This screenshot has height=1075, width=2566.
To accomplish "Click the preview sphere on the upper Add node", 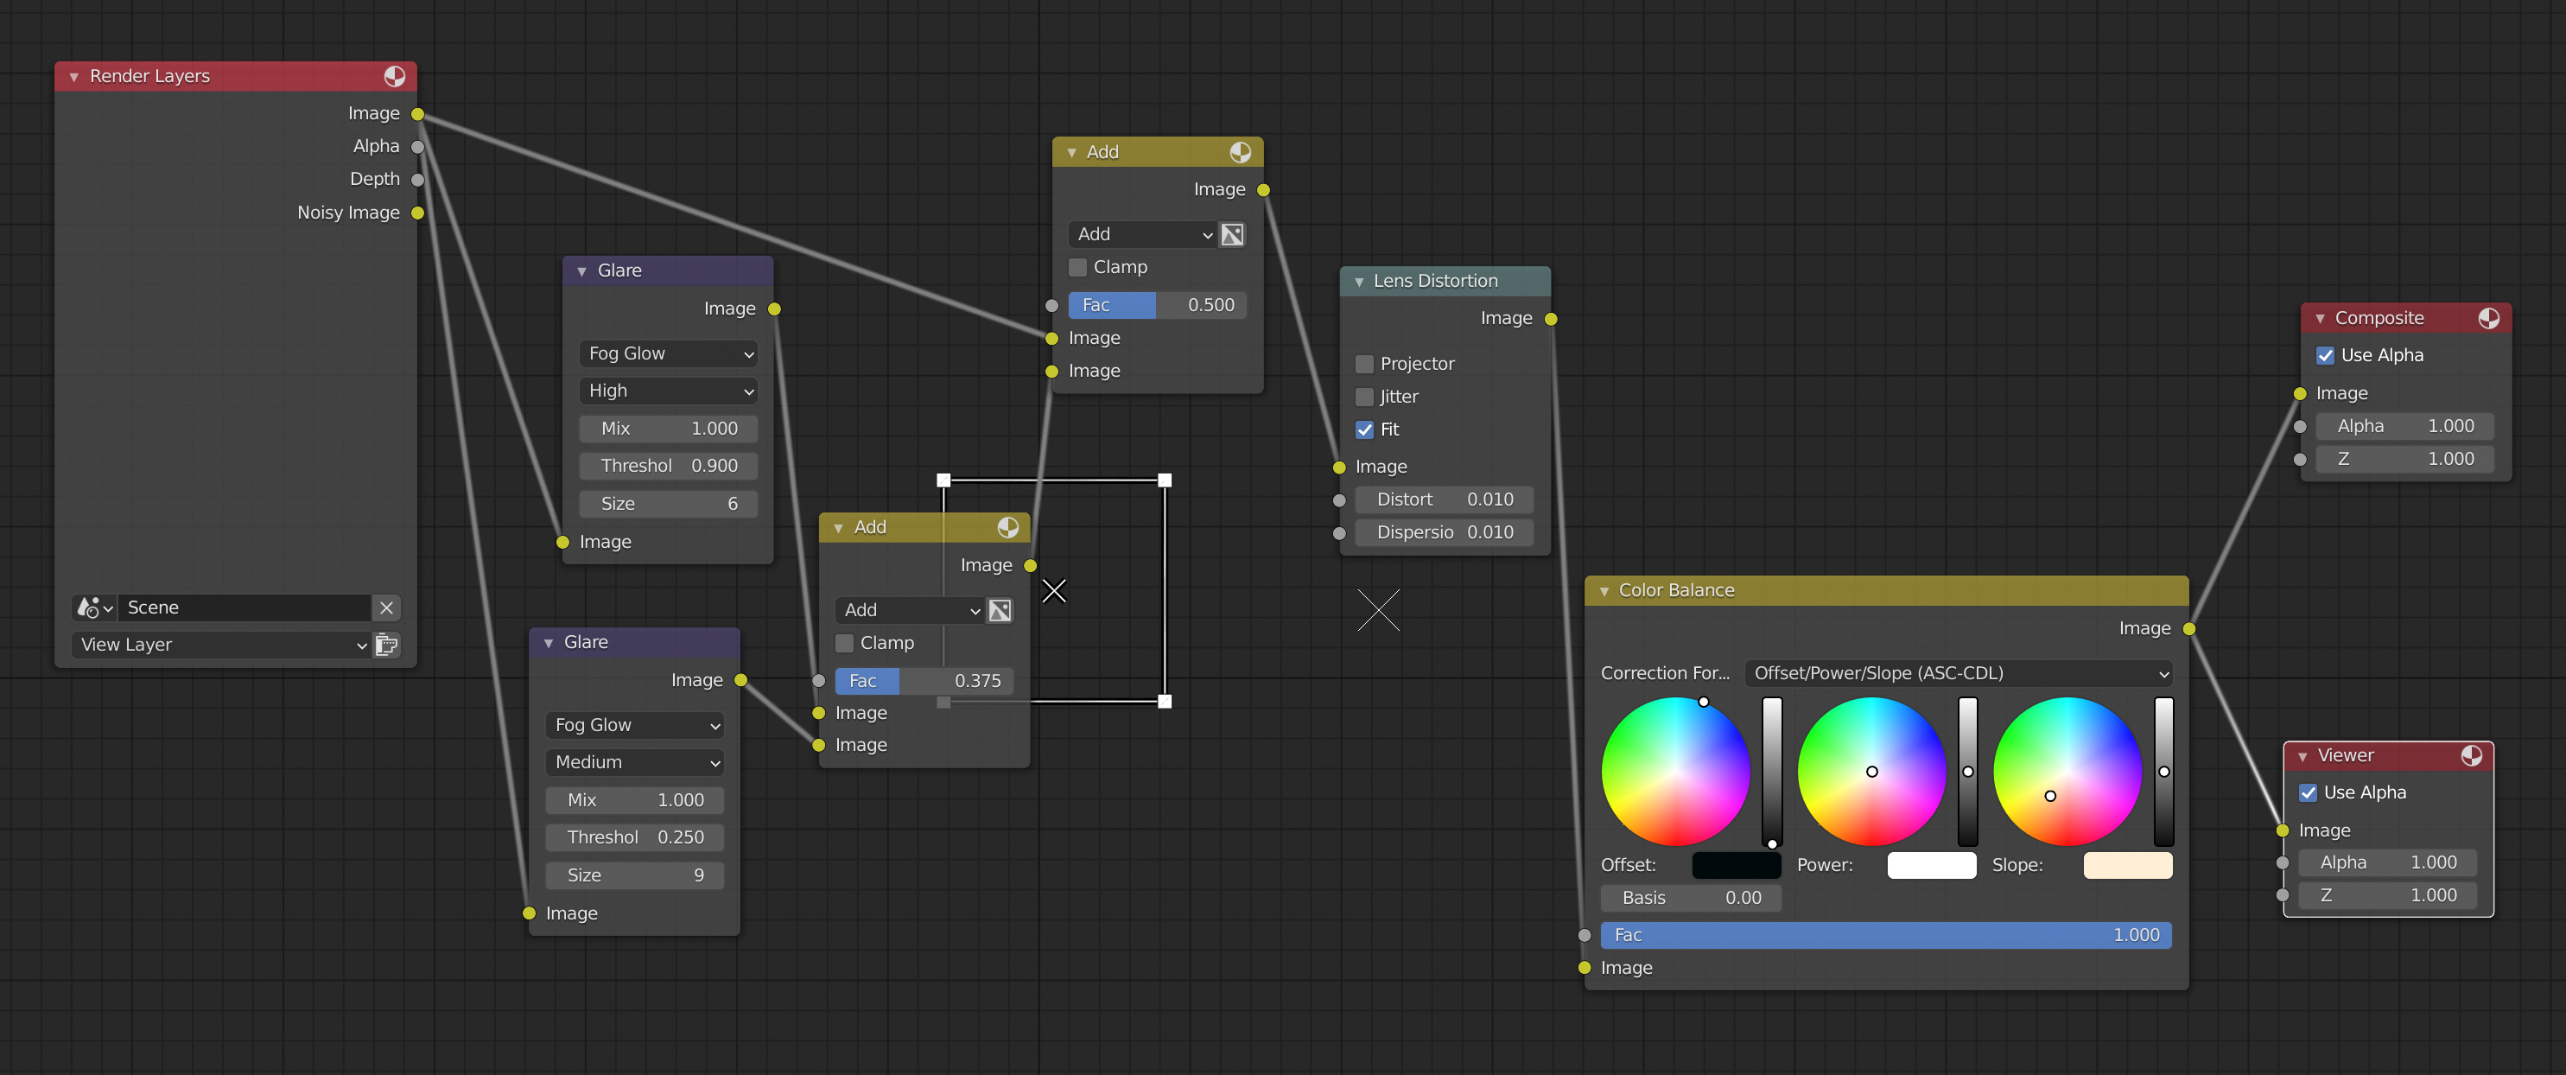I will point(1242,152).
